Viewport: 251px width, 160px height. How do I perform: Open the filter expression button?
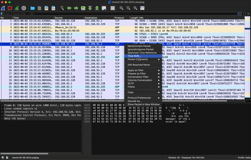[x=240, y=14]
